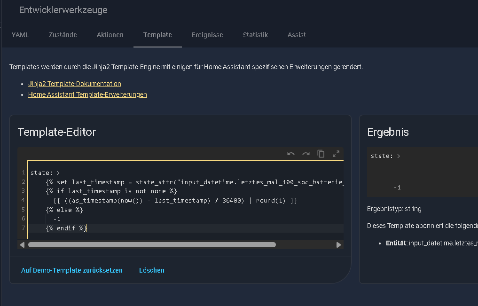Expand the editor to fullscreen

(x=336, y=154)
